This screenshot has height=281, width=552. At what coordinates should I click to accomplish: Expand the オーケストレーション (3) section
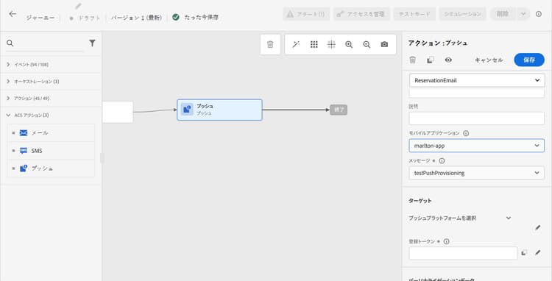tap(51, 81)
